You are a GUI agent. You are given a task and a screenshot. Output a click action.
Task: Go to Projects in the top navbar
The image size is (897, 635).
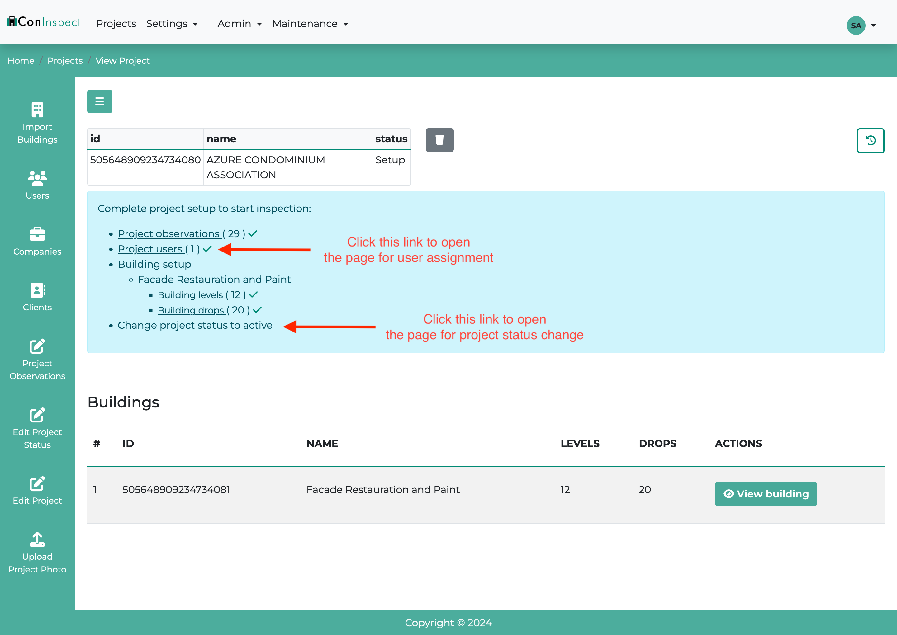coord(116,23)
